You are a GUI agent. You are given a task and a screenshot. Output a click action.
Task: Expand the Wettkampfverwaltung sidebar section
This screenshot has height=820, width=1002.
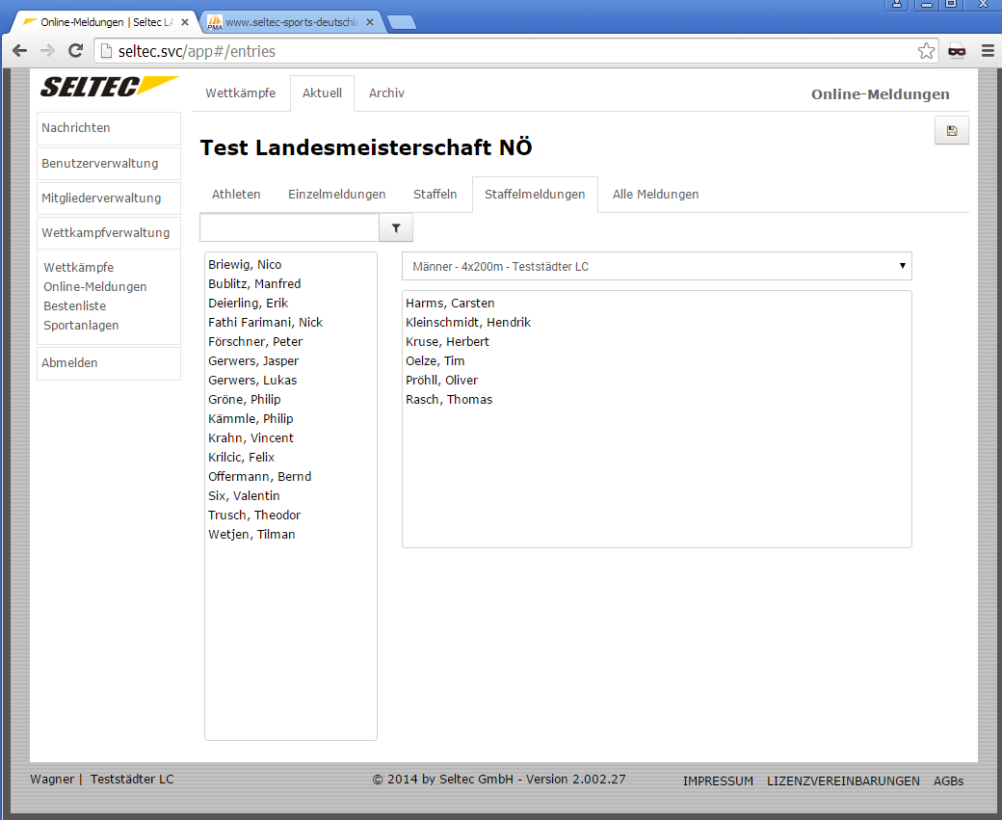(x=108, y=233)
